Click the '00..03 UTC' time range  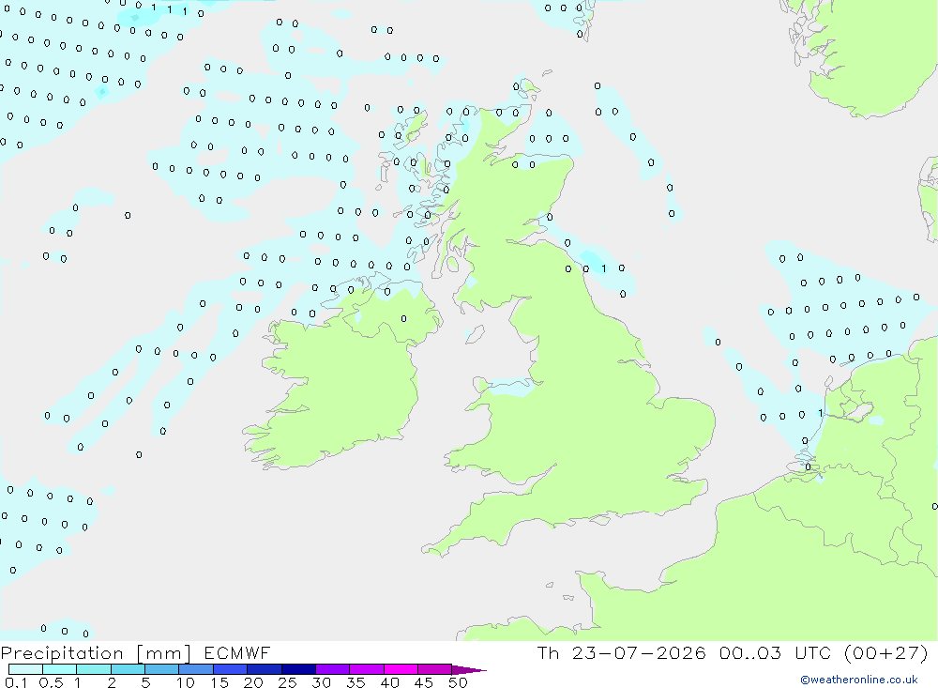pyautogui.click(x=775, y=653)
